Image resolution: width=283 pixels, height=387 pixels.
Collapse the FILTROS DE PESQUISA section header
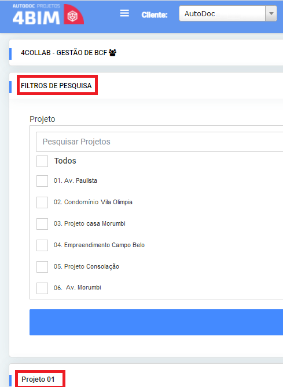(56, 86)
